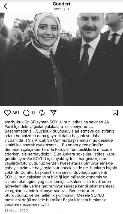The width and height of the screenshot is (123, 214).
Task: Tap the 14 Nisan 2020 date stamp
Action: 16,210
